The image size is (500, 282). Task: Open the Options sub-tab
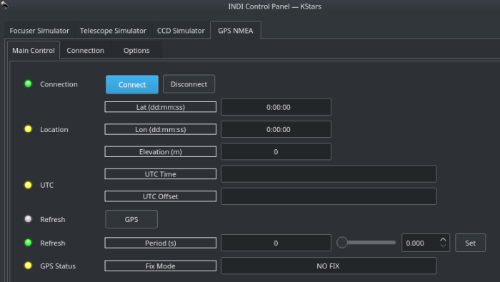click(136, 51)
